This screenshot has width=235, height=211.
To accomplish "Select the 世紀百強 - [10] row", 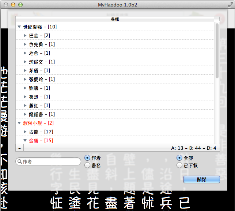I will [115, 27].
